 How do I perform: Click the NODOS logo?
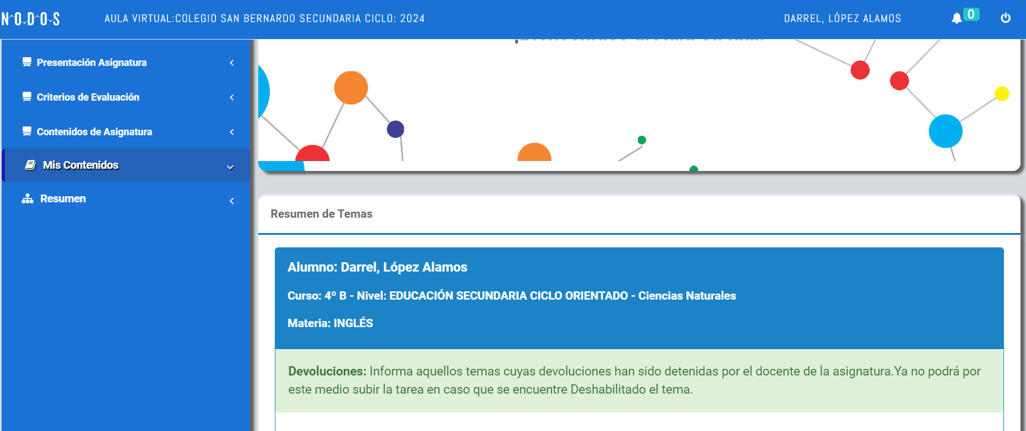31,19
